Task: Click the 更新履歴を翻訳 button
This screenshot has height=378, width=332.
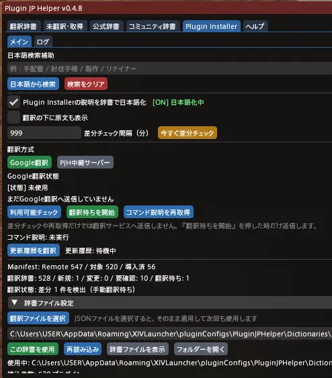Action: (x=34, y=250)
